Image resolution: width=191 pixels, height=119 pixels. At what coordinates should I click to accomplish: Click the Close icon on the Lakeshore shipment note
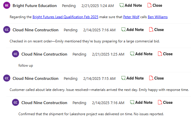[x=160, y=102]
